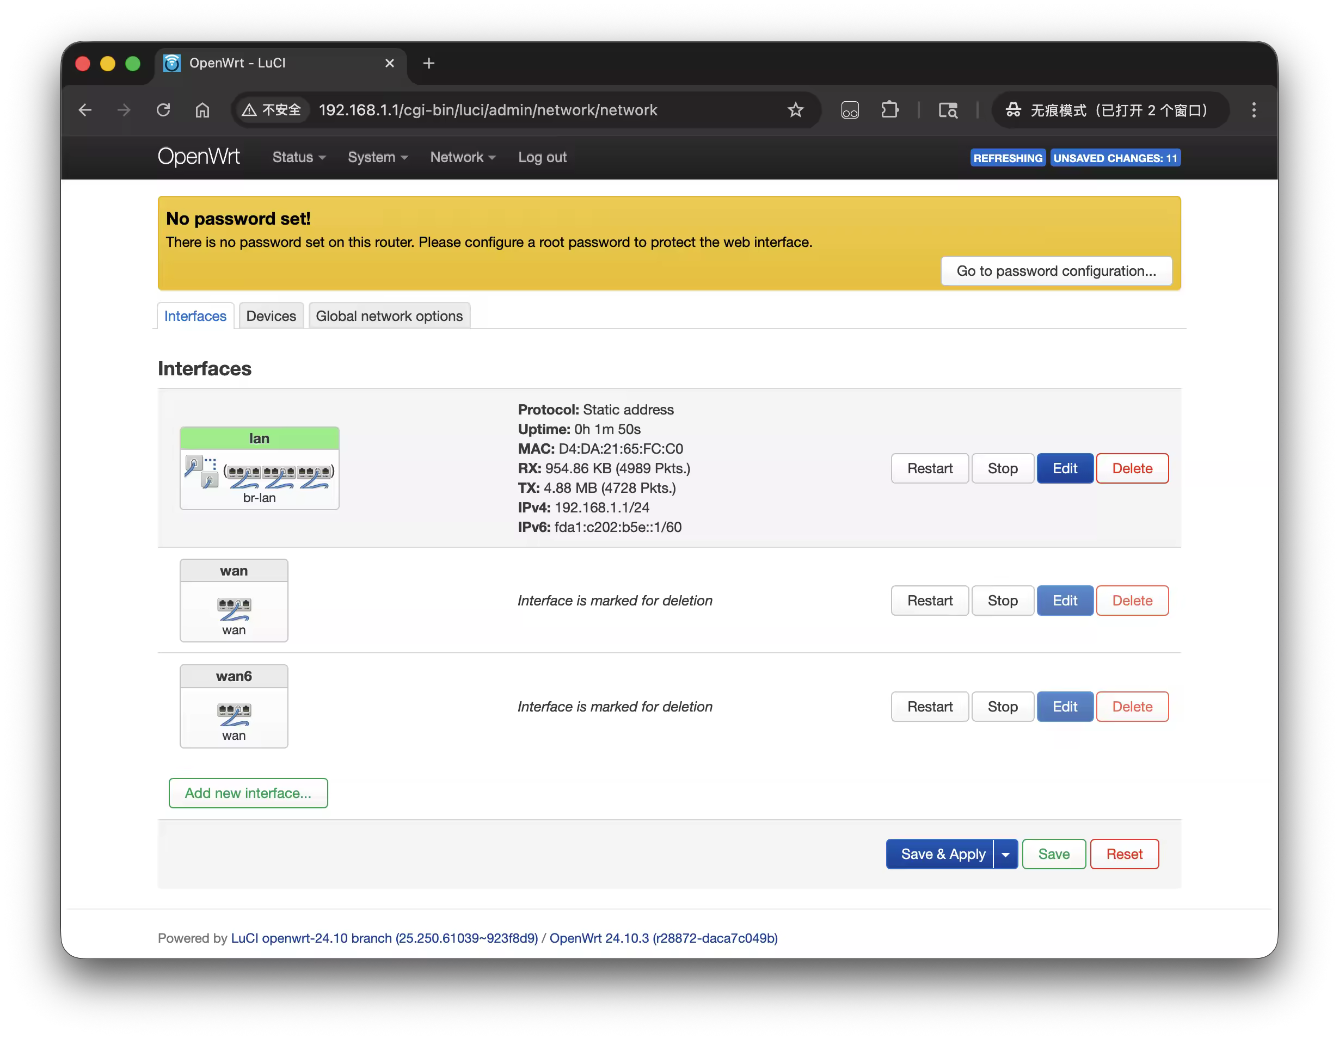
Task: Edit the lan interface
Action: 1065,469
